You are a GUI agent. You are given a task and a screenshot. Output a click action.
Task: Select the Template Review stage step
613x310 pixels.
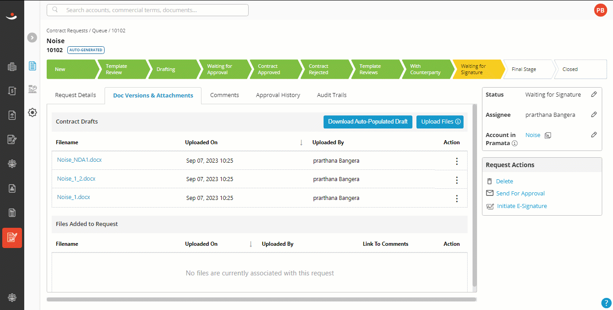tap(123, 69)
